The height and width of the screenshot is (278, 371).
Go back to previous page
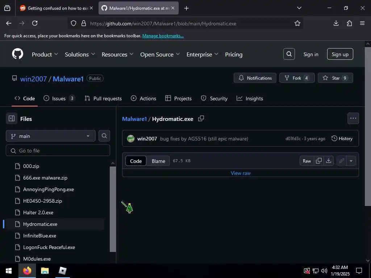point(9,23)
